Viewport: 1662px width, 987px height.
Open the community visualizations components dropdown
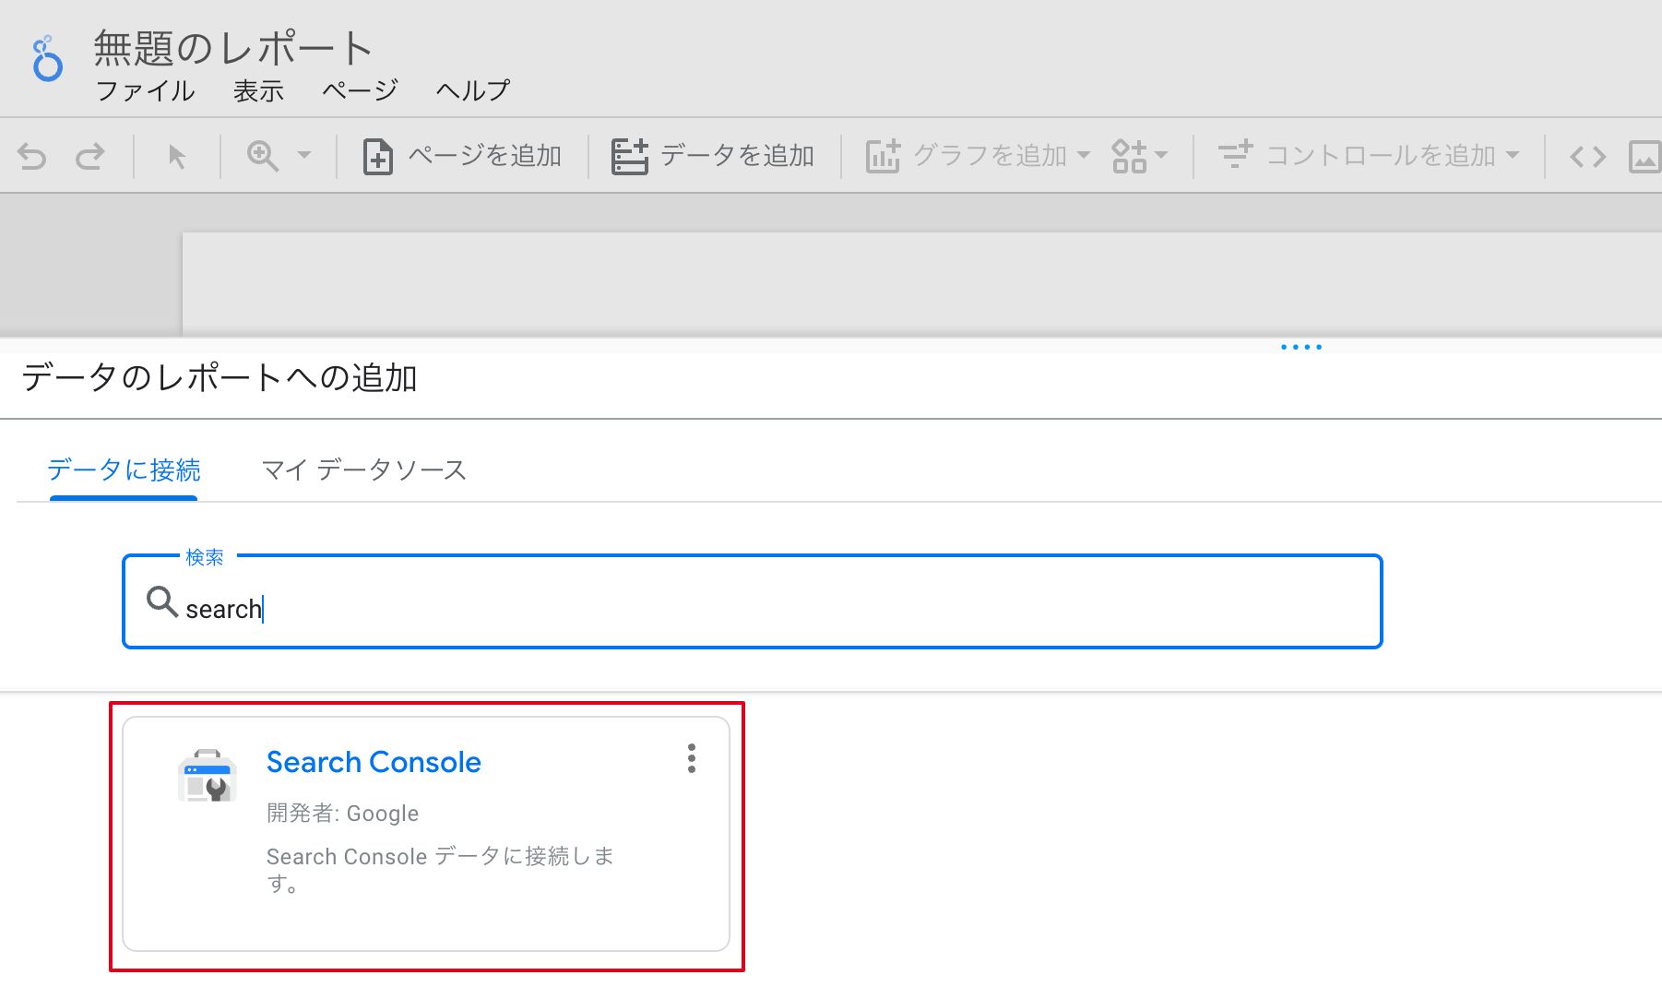[x=1140, y=156]
